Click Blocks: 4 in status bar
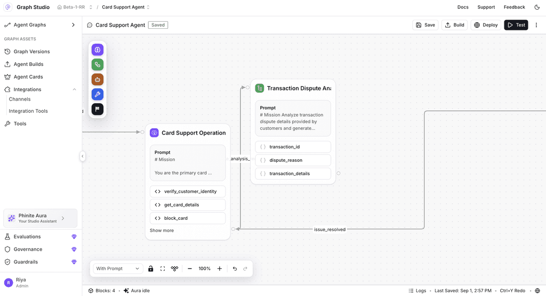The height and width of the screenshot is (296, 546). pos(101,291)
